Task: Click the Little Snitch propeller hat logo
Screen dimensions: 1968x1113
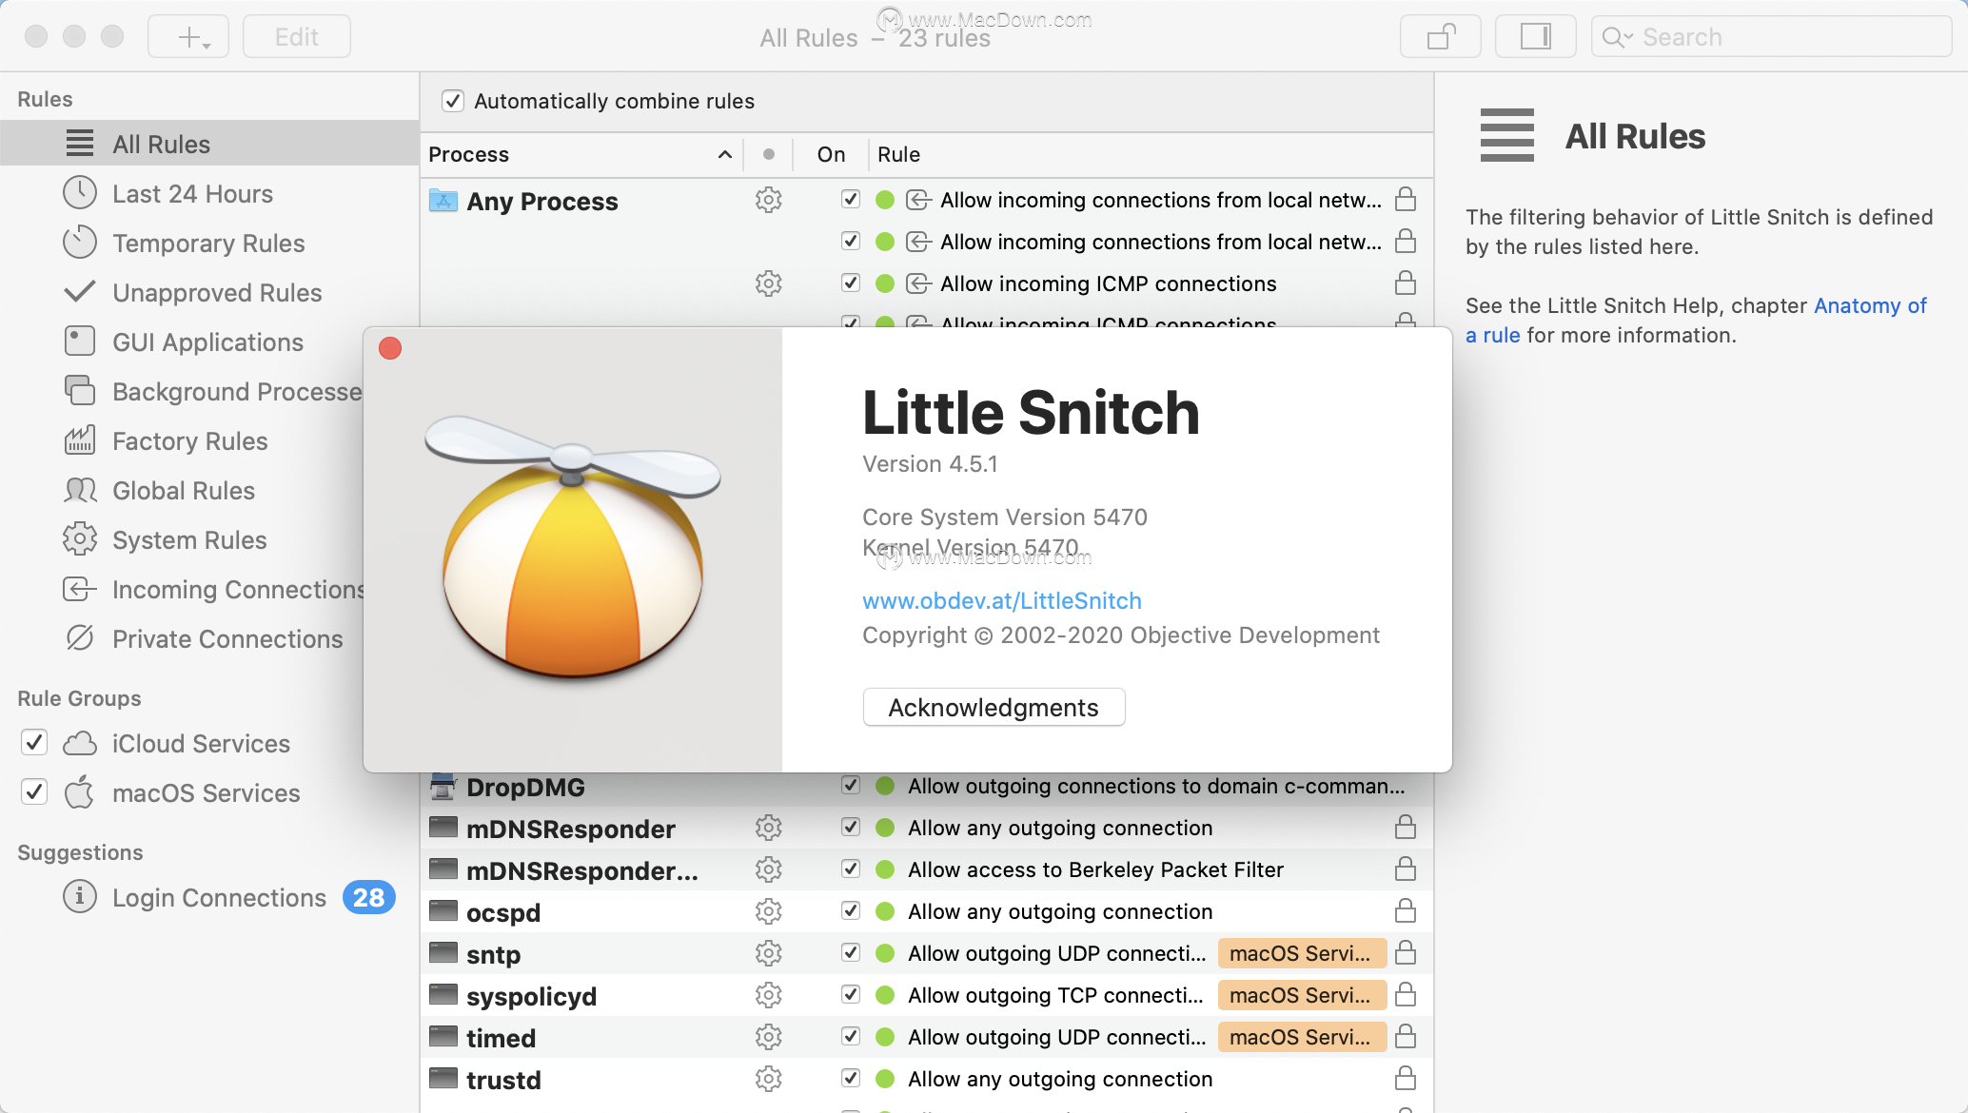Action: pos(573,547)
